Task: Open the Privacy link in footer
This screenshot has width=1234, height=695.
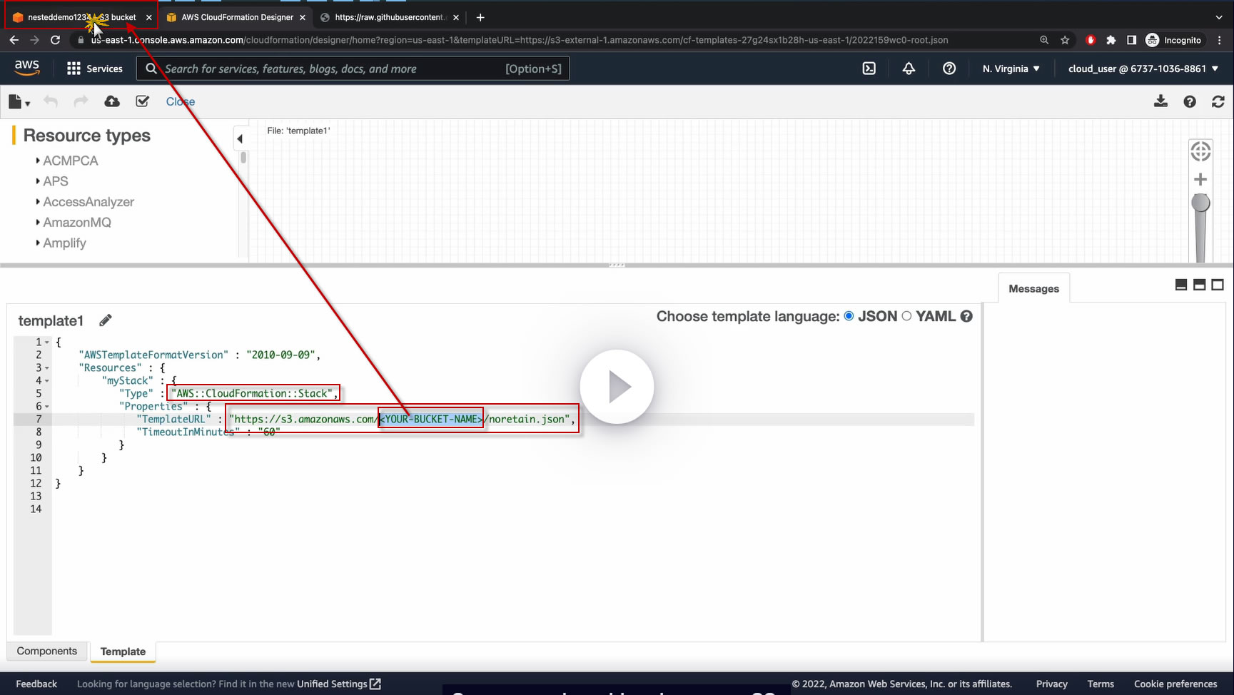Action: pyautogui.click(x=1052, y=684)
